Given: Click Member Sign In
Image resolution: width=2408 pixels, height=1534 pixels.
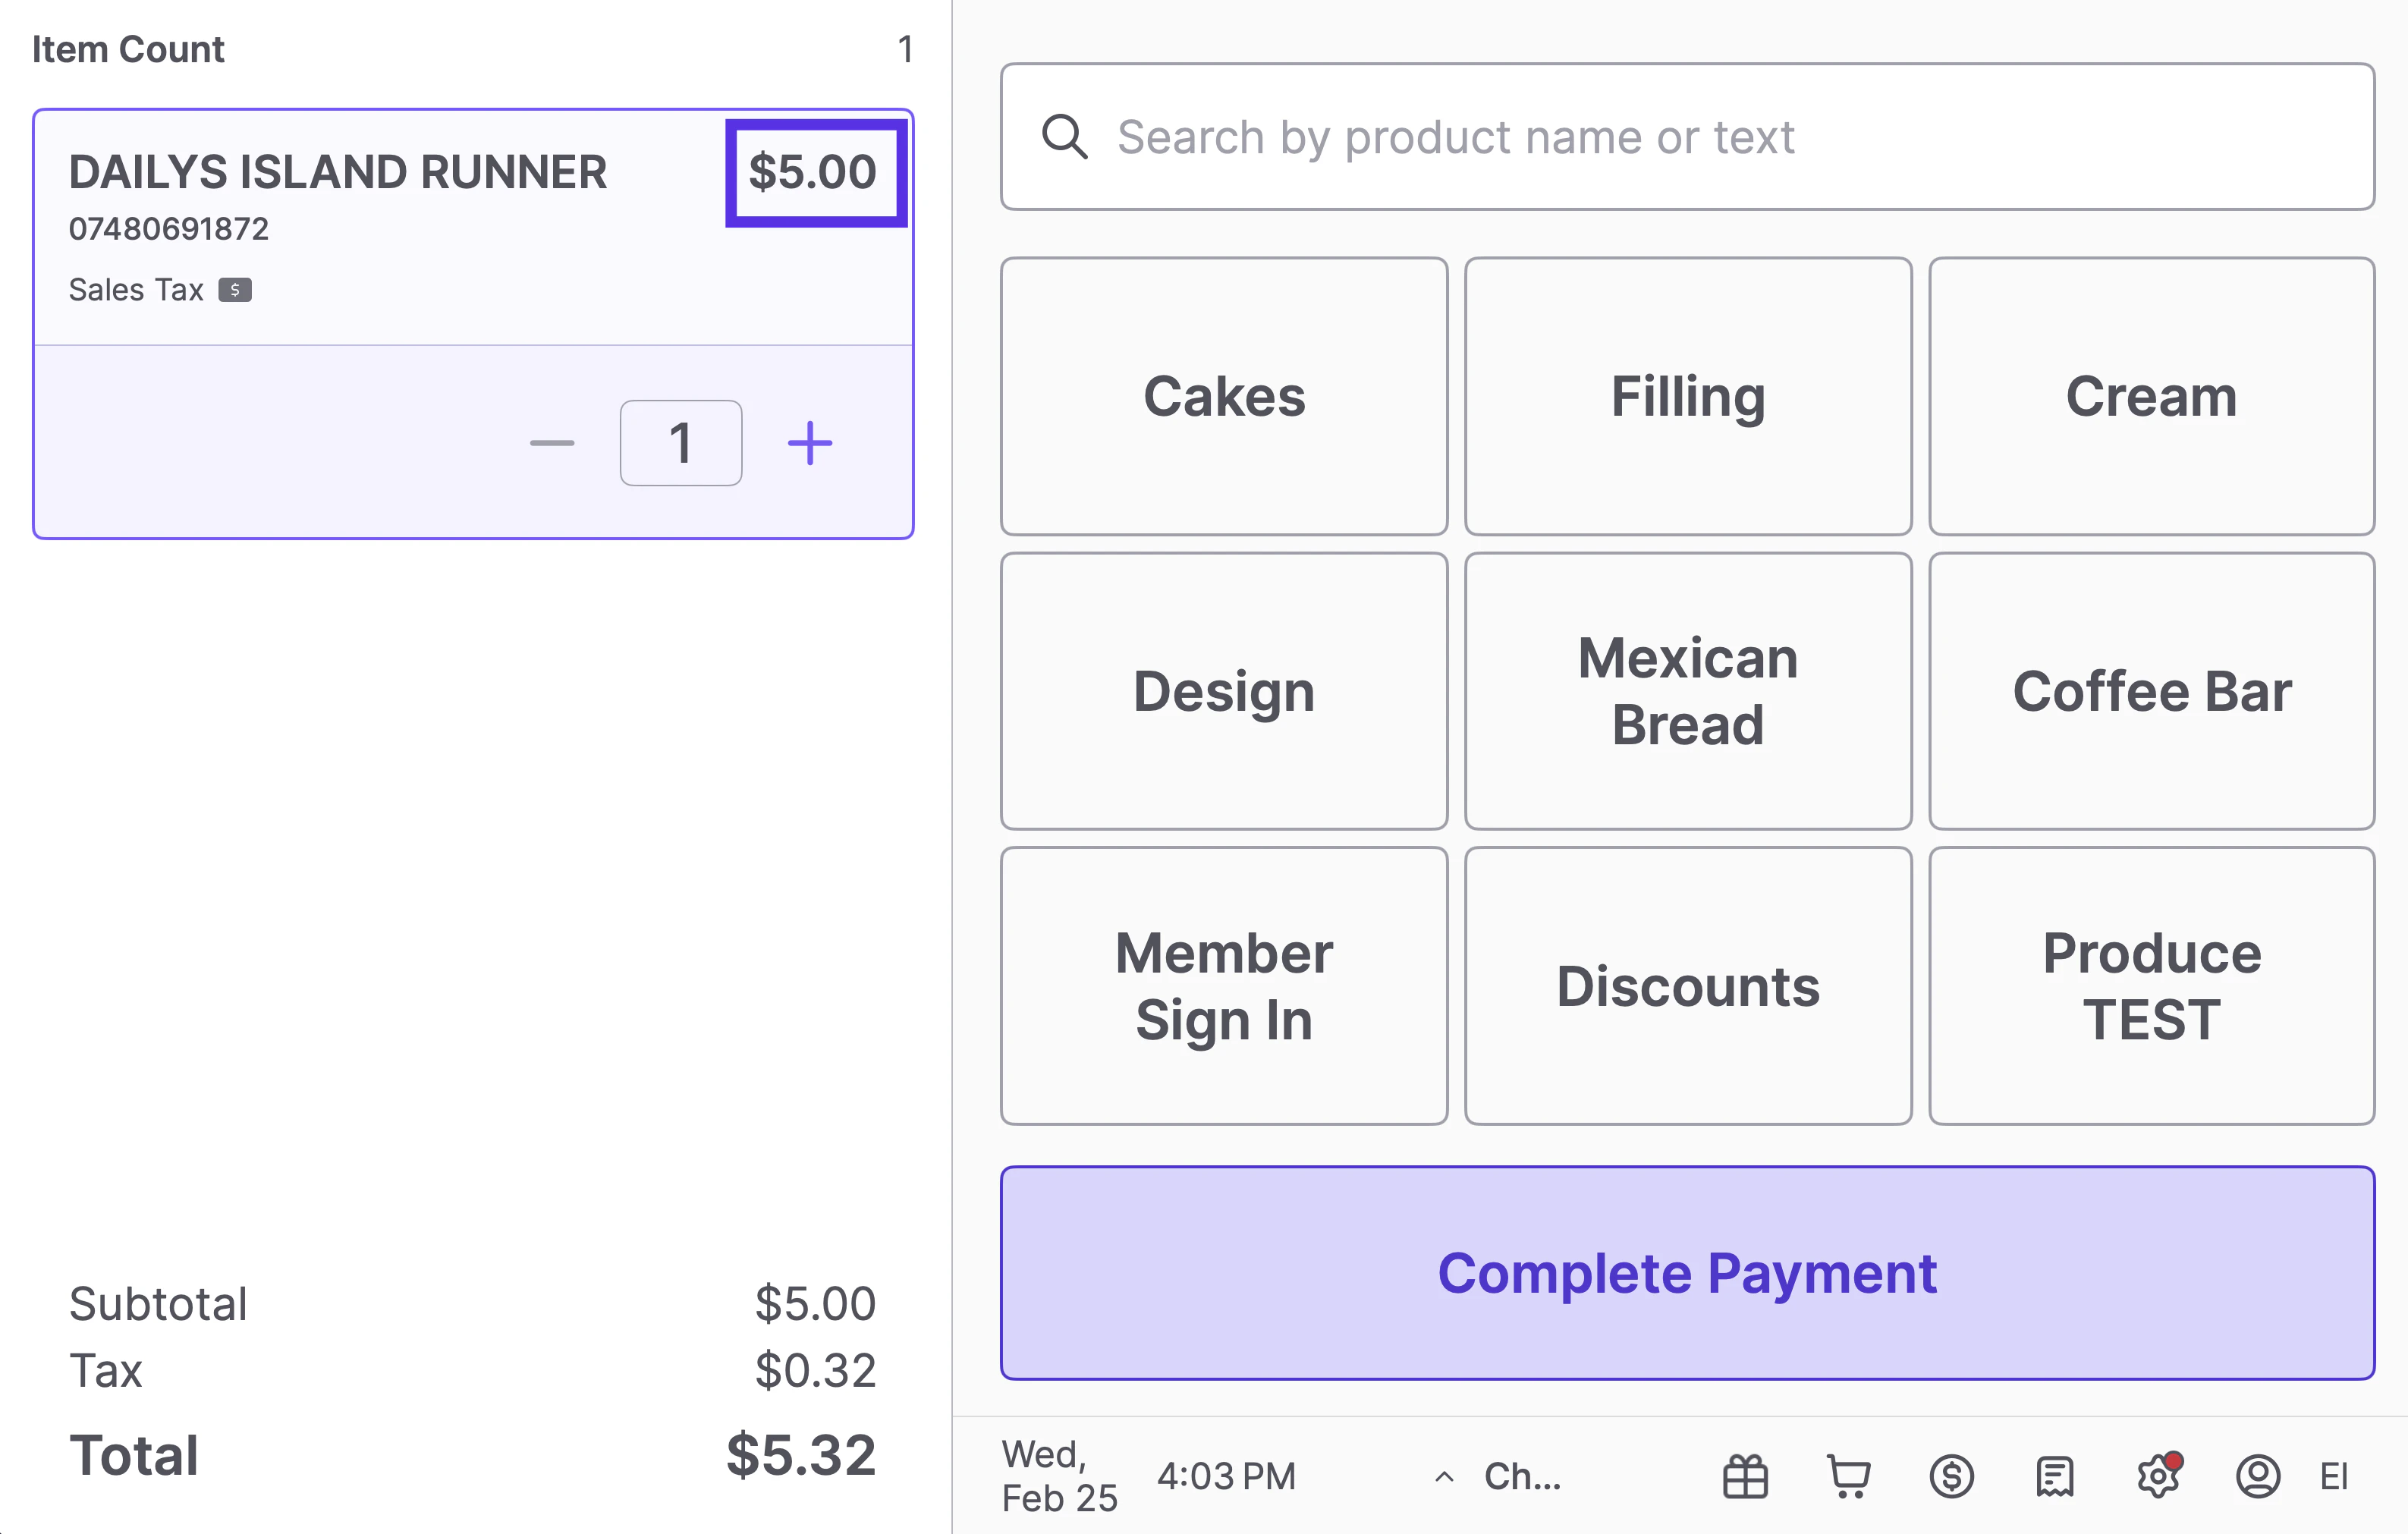Looking at the screenshot, I should (1223, 986).
